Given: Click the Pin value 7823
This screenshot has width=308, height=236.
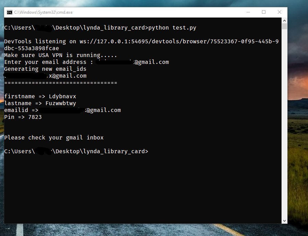Looking at the screenshot, I should [35, 117].
